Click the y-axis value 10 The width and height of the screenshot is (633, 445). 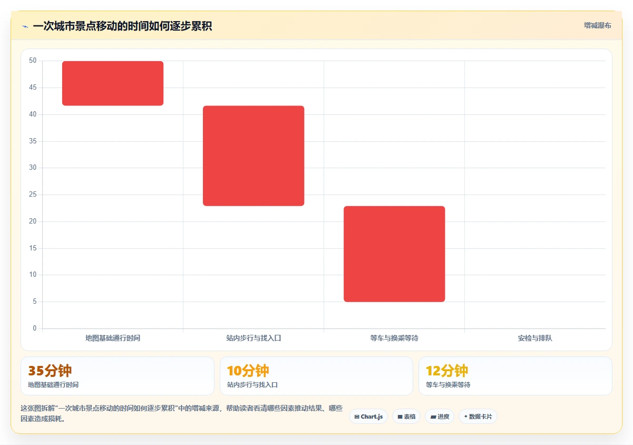click(33, 275)
